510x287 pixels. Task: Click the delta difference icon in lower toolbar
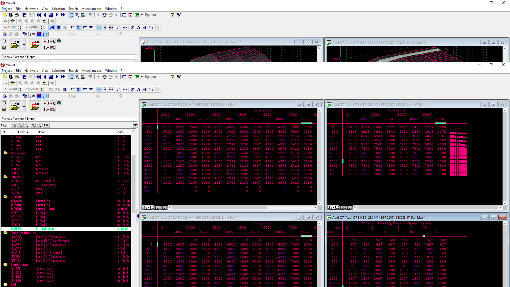139,90
